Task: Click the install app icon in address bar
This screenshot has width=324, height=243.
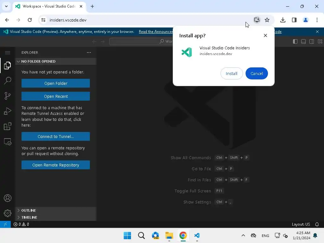Action: 257,20
